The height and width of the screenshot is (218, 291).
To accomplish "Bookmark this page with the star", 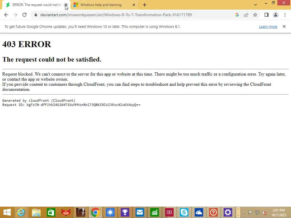I will coord(255,15).
